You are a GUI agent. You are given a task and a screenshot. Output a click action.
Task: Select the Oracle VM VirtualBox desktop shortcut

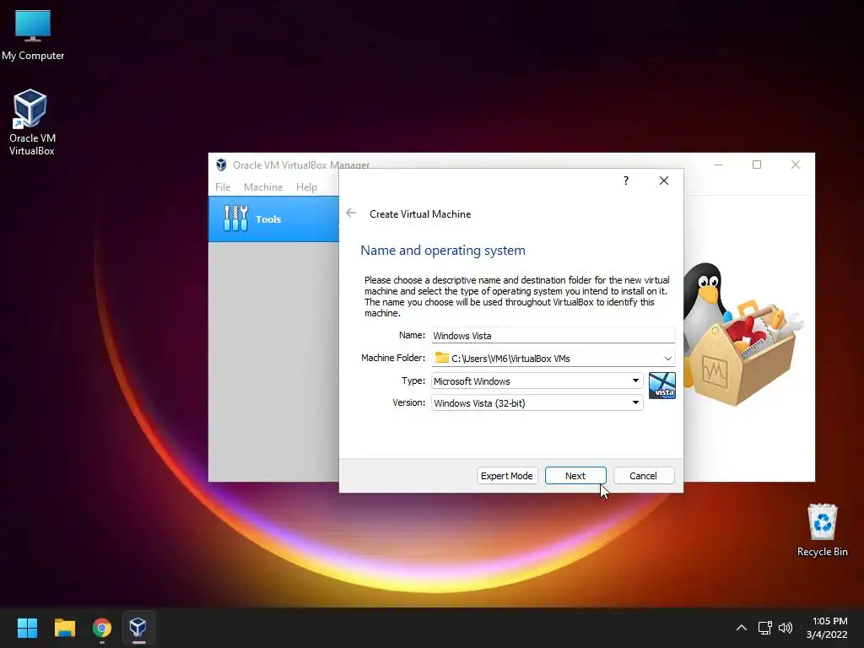click(x=31, y=122)
